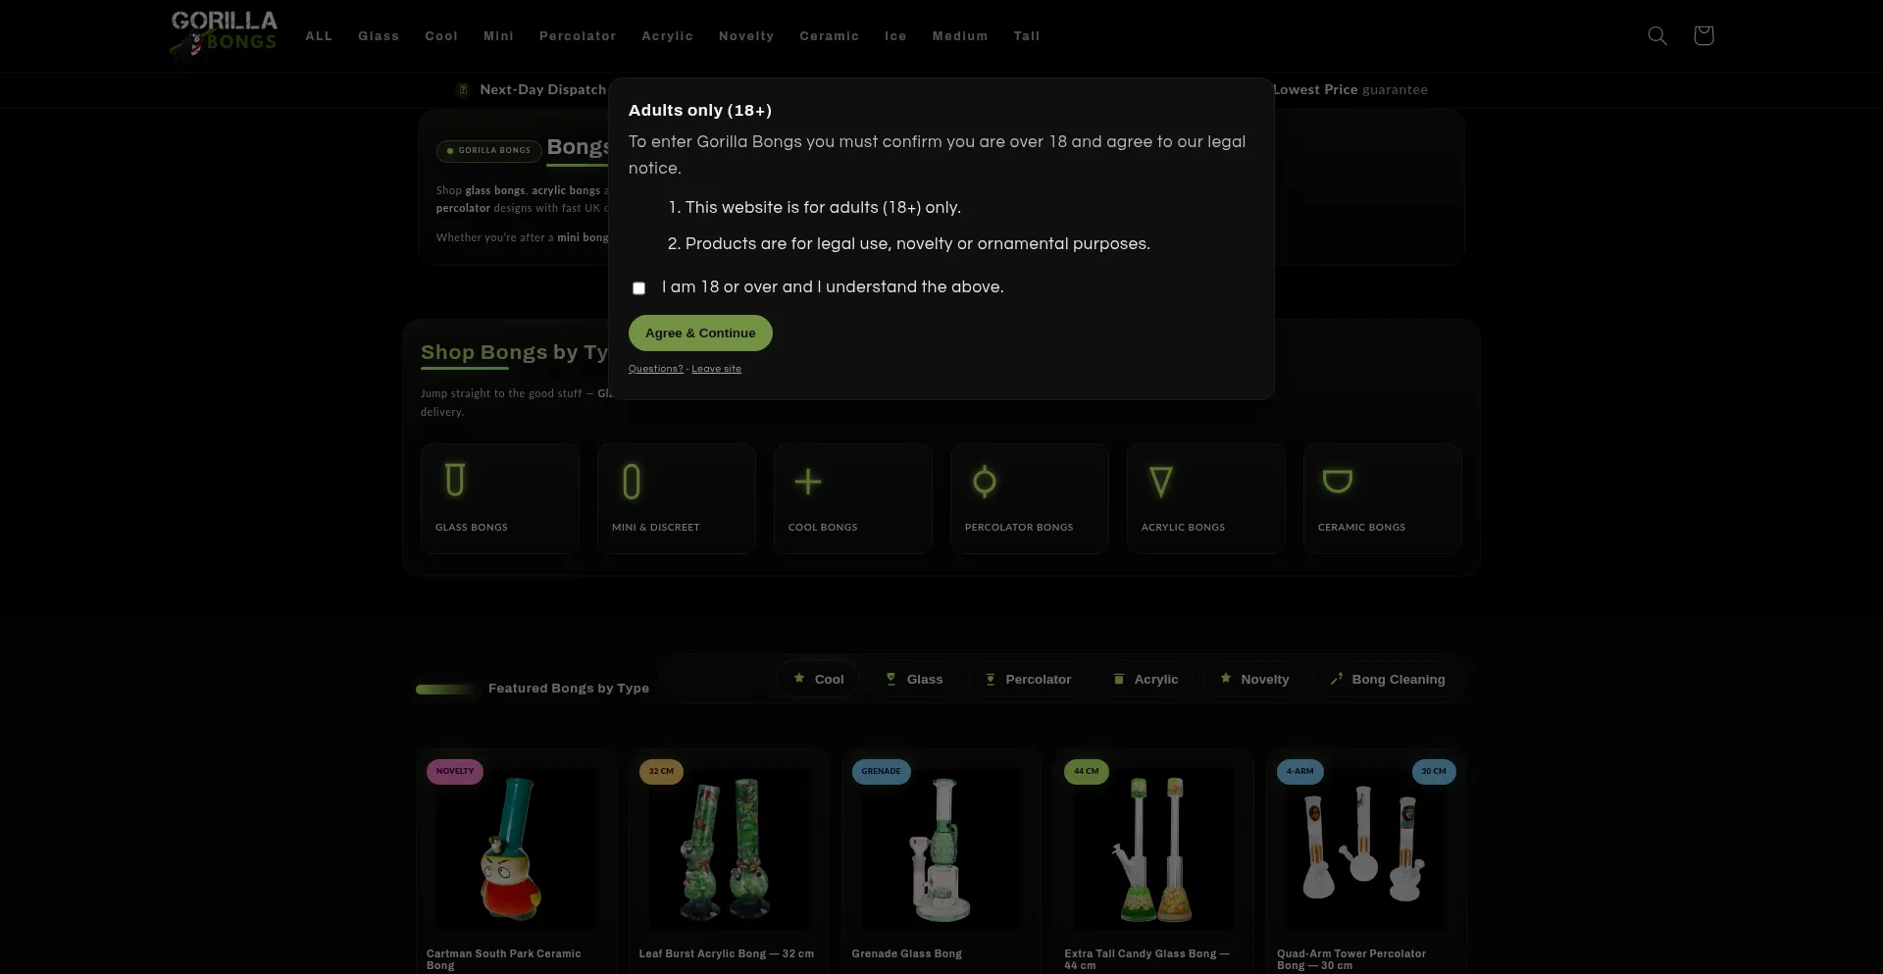
Task: Select the Acrylic Bongs category icon
Action: point(1161,482)
